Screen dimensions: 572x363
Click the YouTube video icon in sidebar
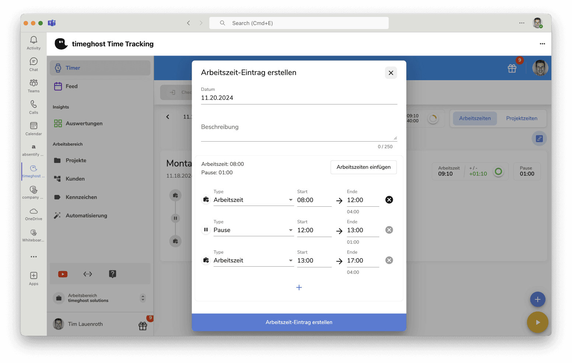pos(63,274)
